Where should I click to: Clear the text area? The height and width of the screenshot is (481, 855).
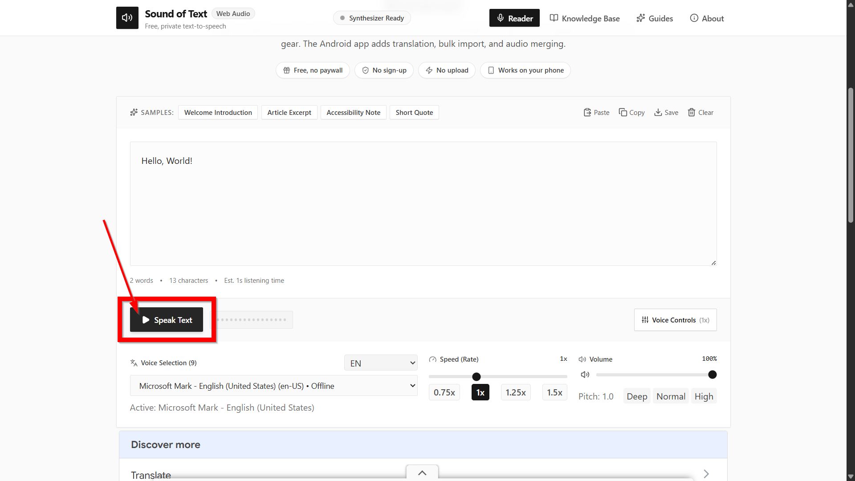click(x=700, y=113)
